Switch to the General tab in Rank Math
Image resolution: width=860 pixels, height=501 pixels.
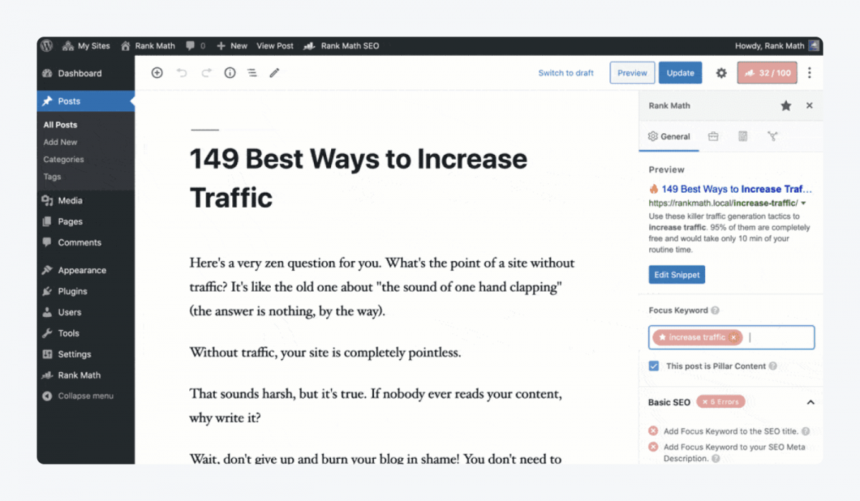[x=669, y=136]
